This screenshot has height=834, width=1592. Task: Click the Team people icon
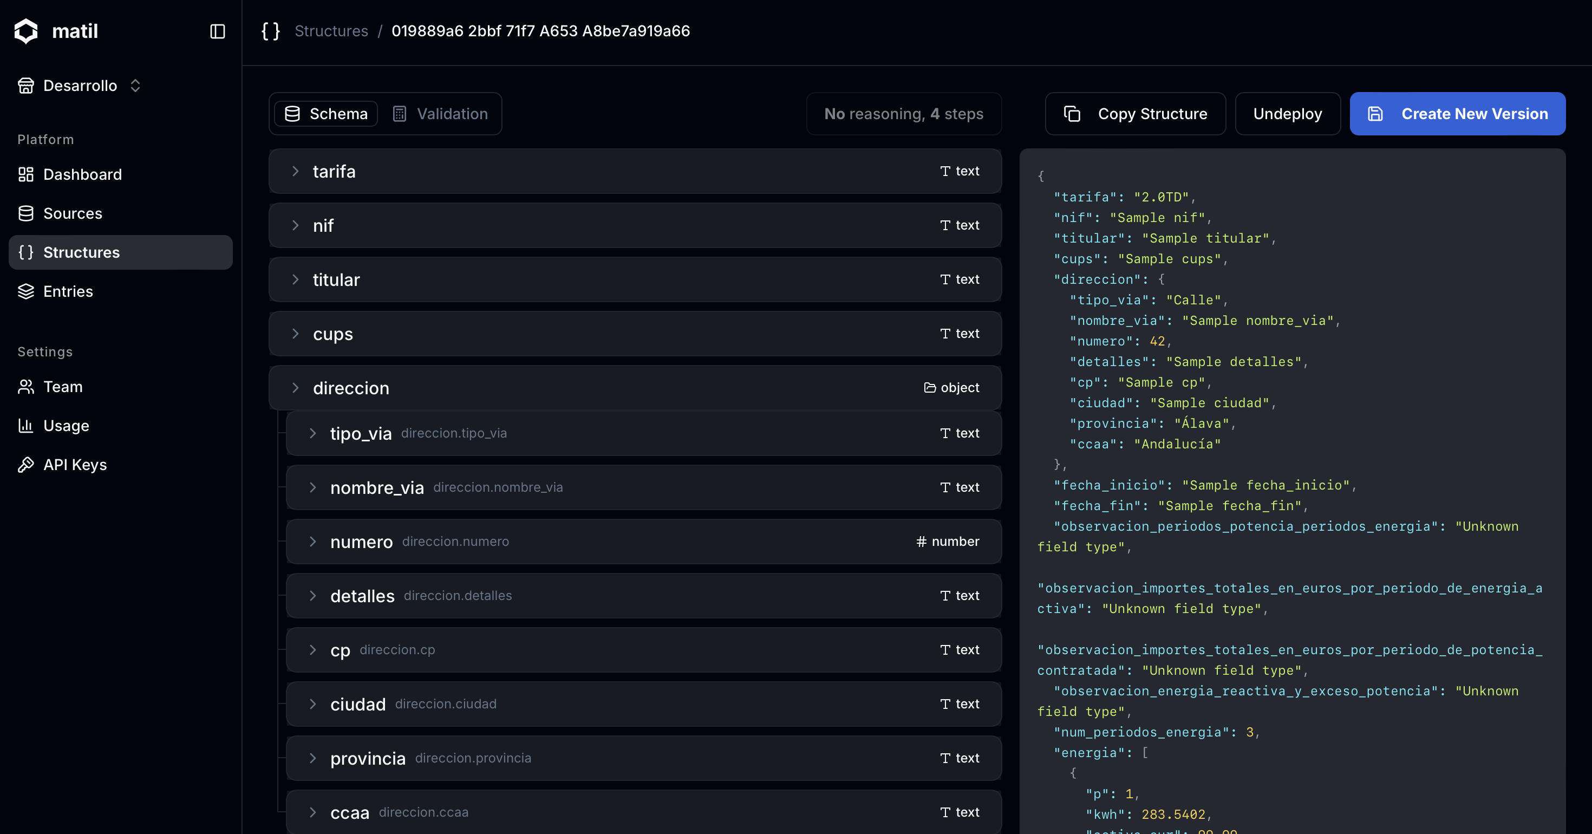(26, 386)
